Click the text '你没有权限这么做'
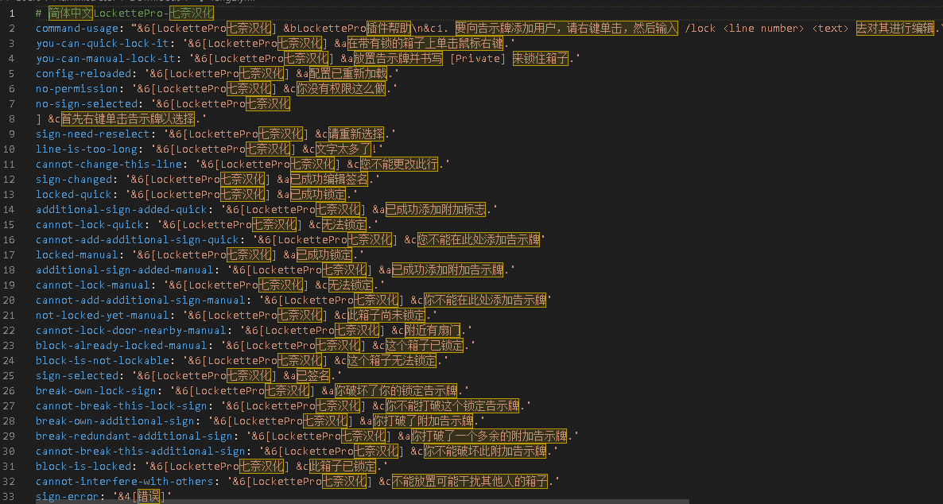The width and height of the screenshot is (943, 504). [342, 88]
